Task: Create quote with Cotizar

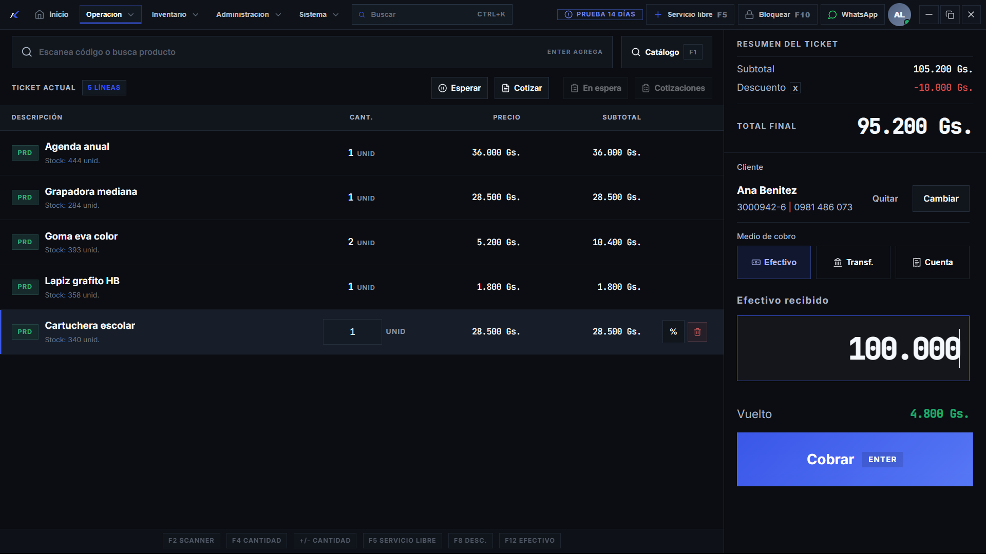Action: click(522, 88)
